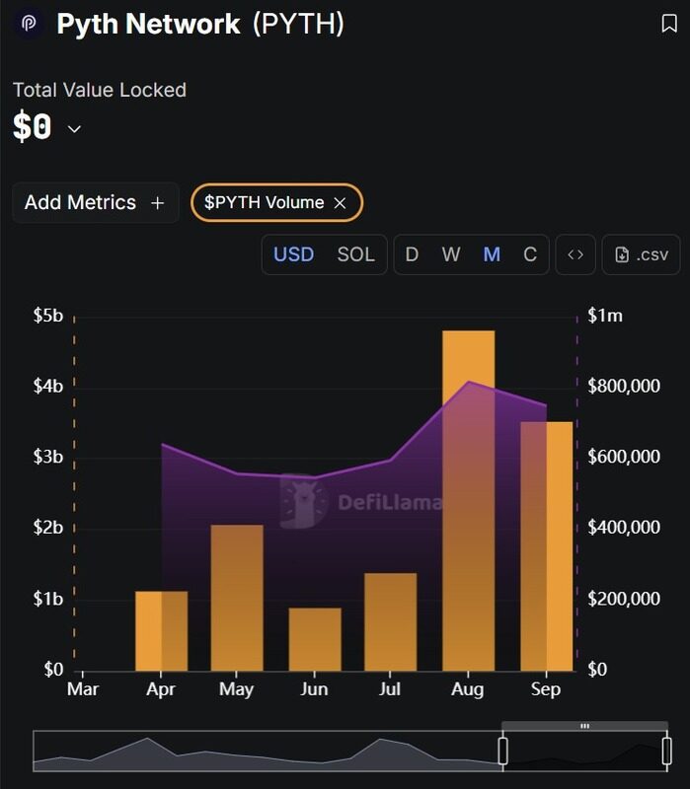This screenshot has height=789, width=690.
Task: Open the embed code icon button
Action: click(x=575, y=254)
